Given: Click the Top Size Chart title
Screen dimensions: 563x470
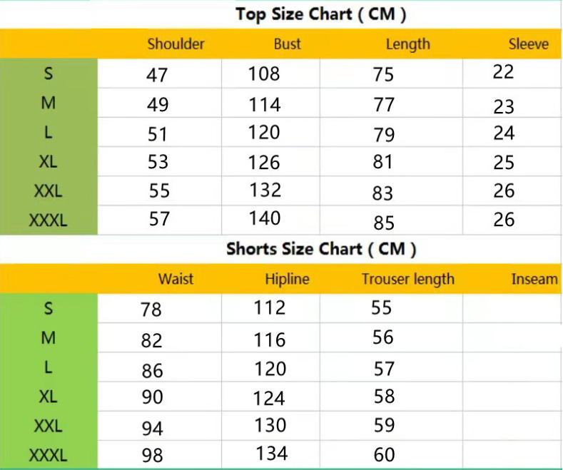Looking at the screenshot, I should click(x=321, y=14).
